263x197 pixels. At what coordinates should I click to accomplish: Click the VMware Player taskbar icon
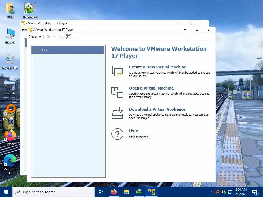[152, 192]
